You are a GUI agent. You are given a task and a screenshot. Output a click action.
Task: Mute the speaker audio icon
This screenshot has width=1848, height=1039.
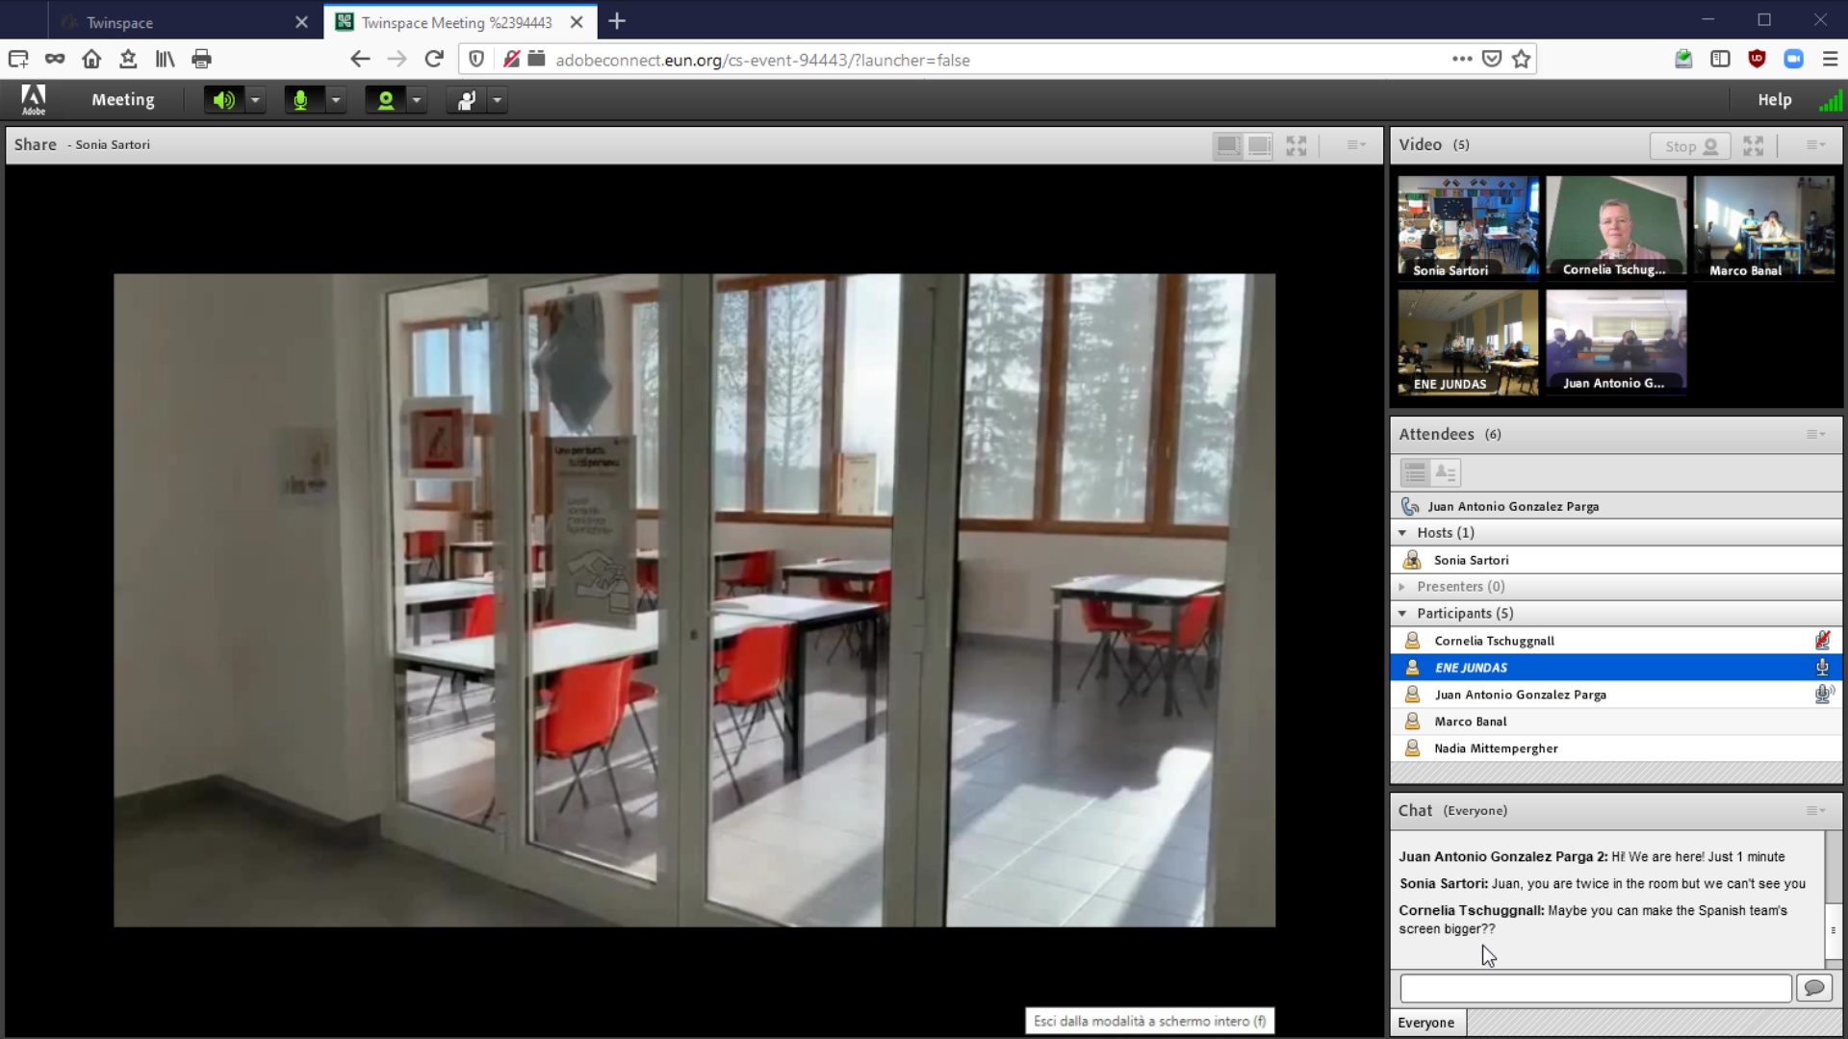(x=223, y=100)
